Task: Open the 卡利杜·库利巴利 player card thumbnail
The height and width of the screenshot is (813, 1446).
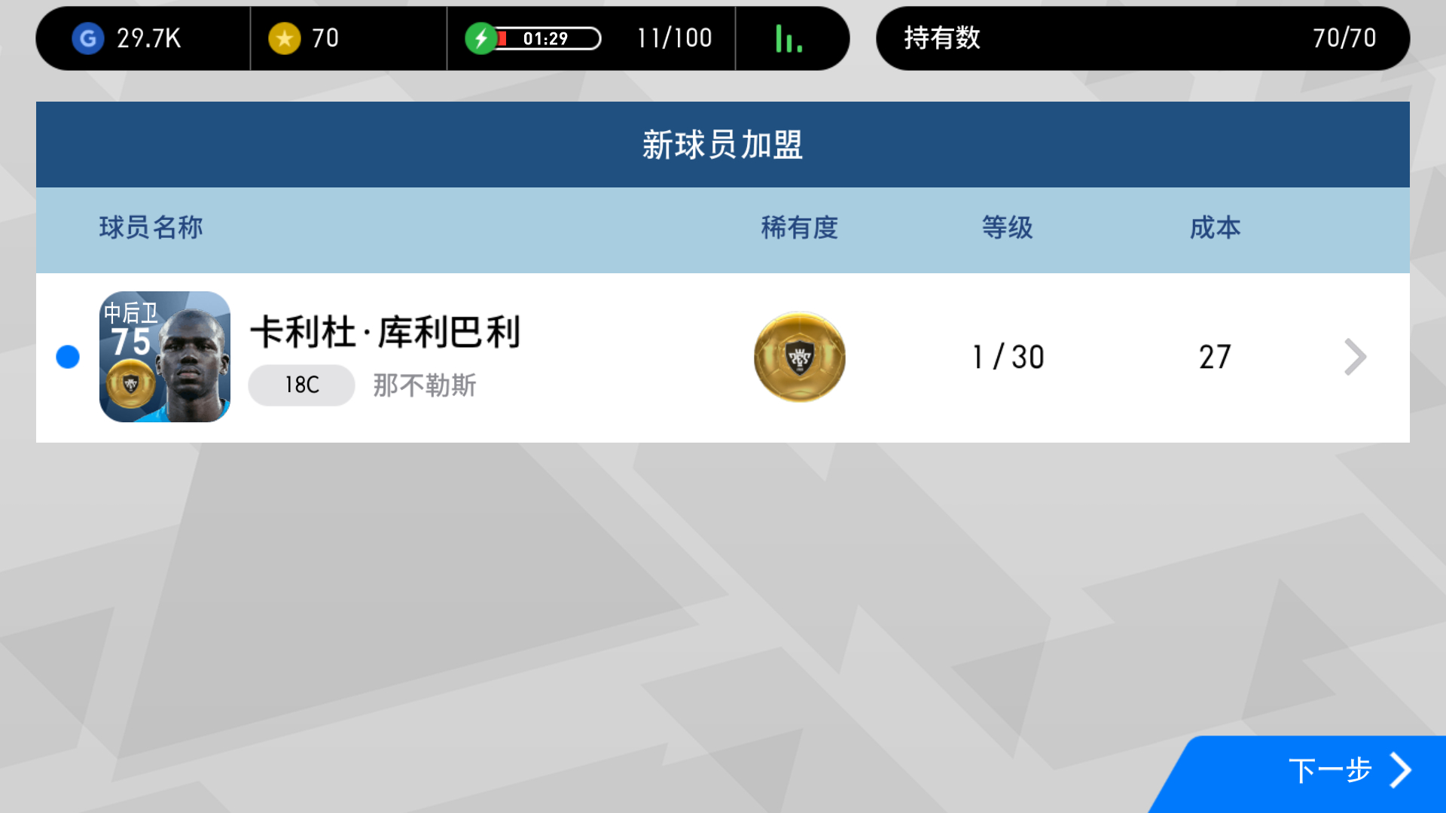Action: click(x=165, y=357)
